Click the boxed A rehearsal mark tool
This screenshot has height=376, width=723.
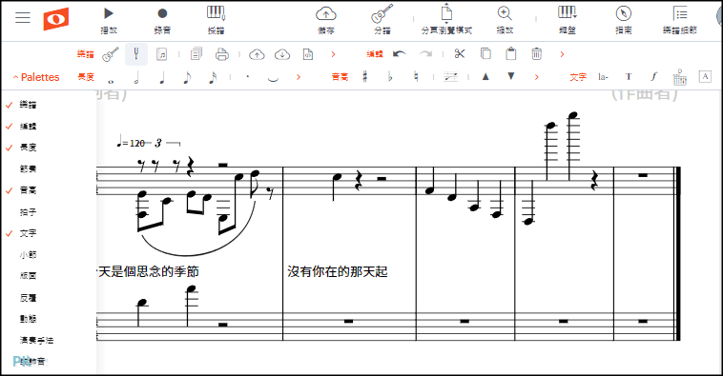[x=705, y=76]
